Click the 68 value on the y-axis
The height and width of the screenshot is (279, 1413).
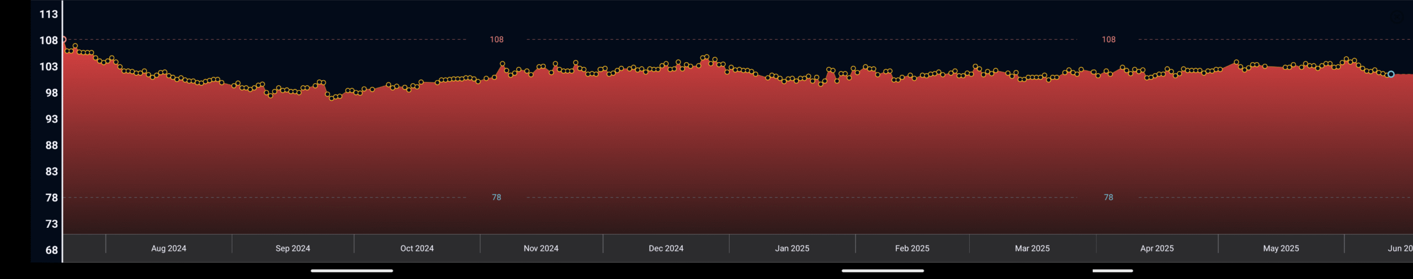51,250
